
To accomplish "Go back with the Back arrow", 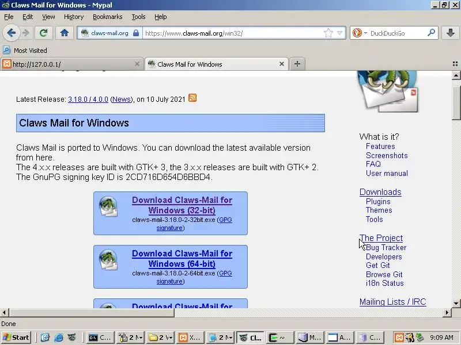I will pos(11,33).
